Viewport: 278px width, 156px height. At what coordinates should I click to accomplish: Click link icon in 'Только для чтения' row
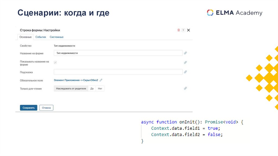pos(185,88)
